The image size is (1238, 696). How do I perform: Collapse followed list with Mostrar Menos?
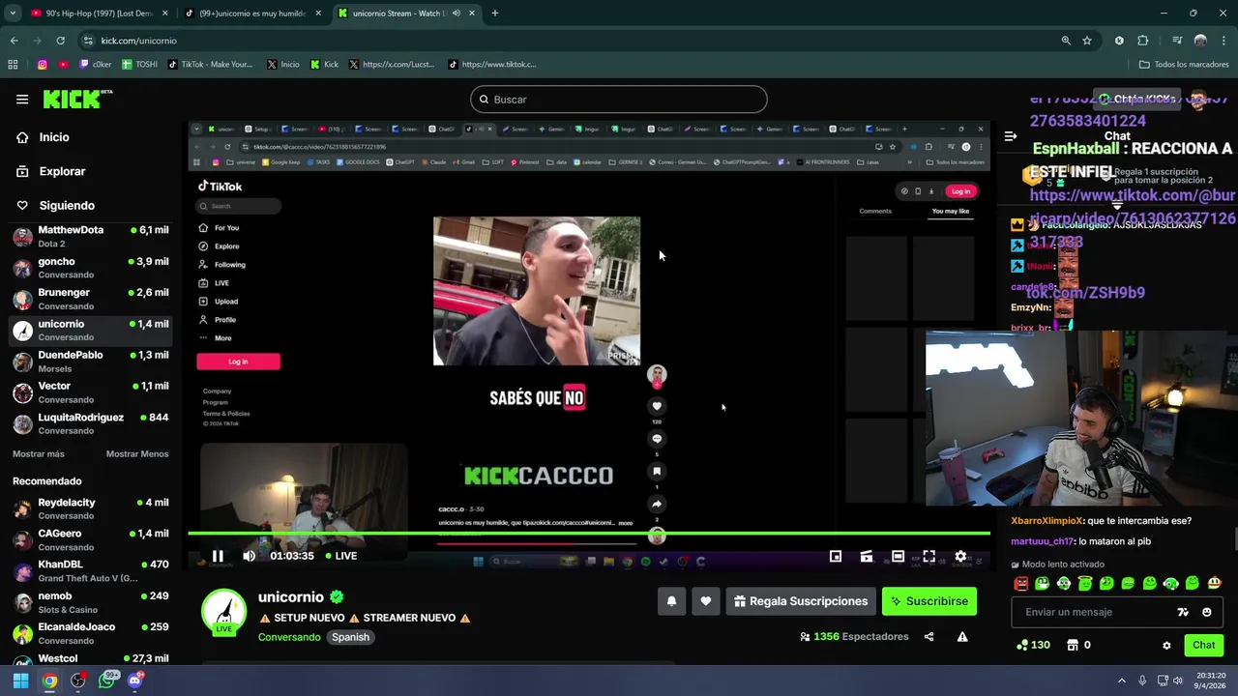[x=137, y=454]
